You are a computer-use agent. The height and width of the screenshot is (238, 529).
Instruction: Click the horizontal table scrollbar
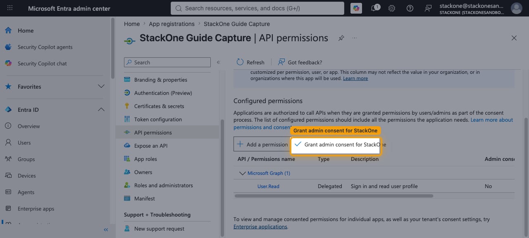tap(334, 196)
